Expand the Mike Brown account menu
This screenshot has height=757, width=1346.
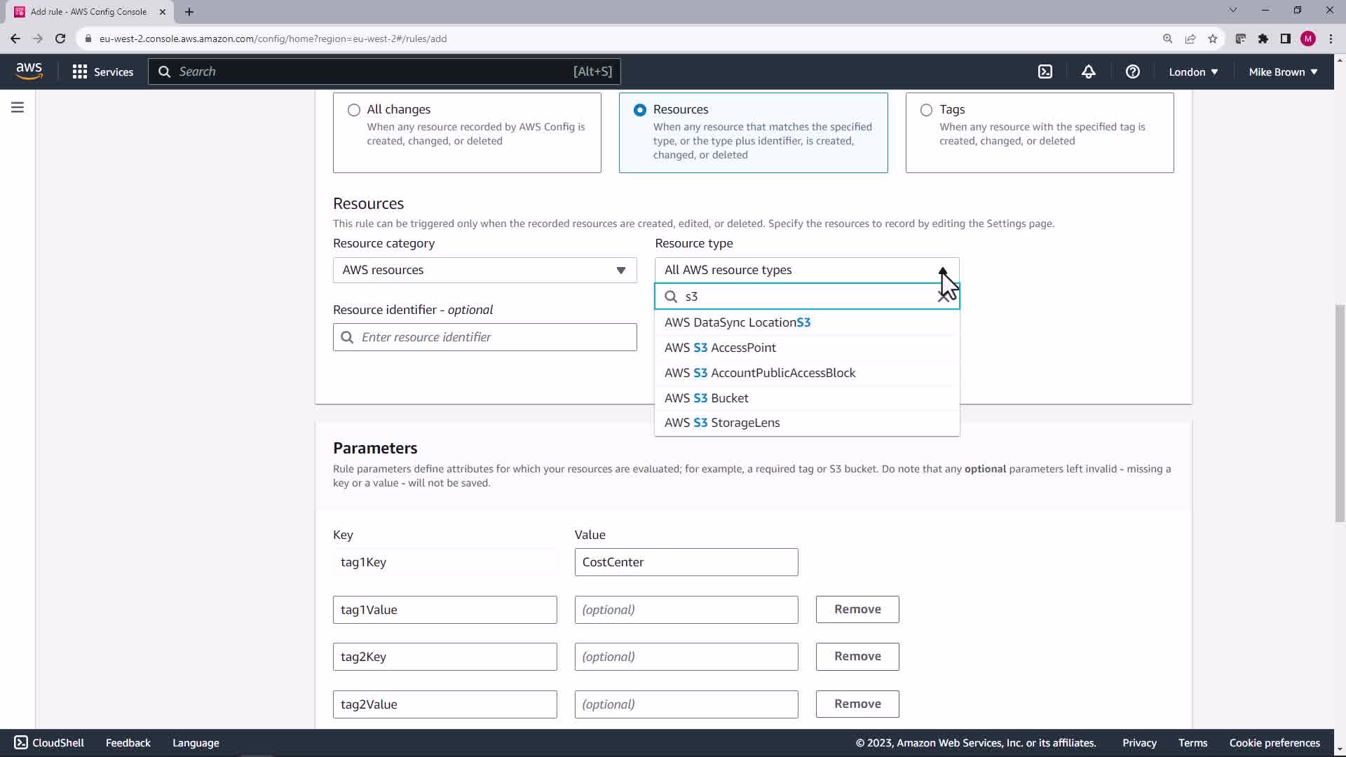coord(1282,72)
